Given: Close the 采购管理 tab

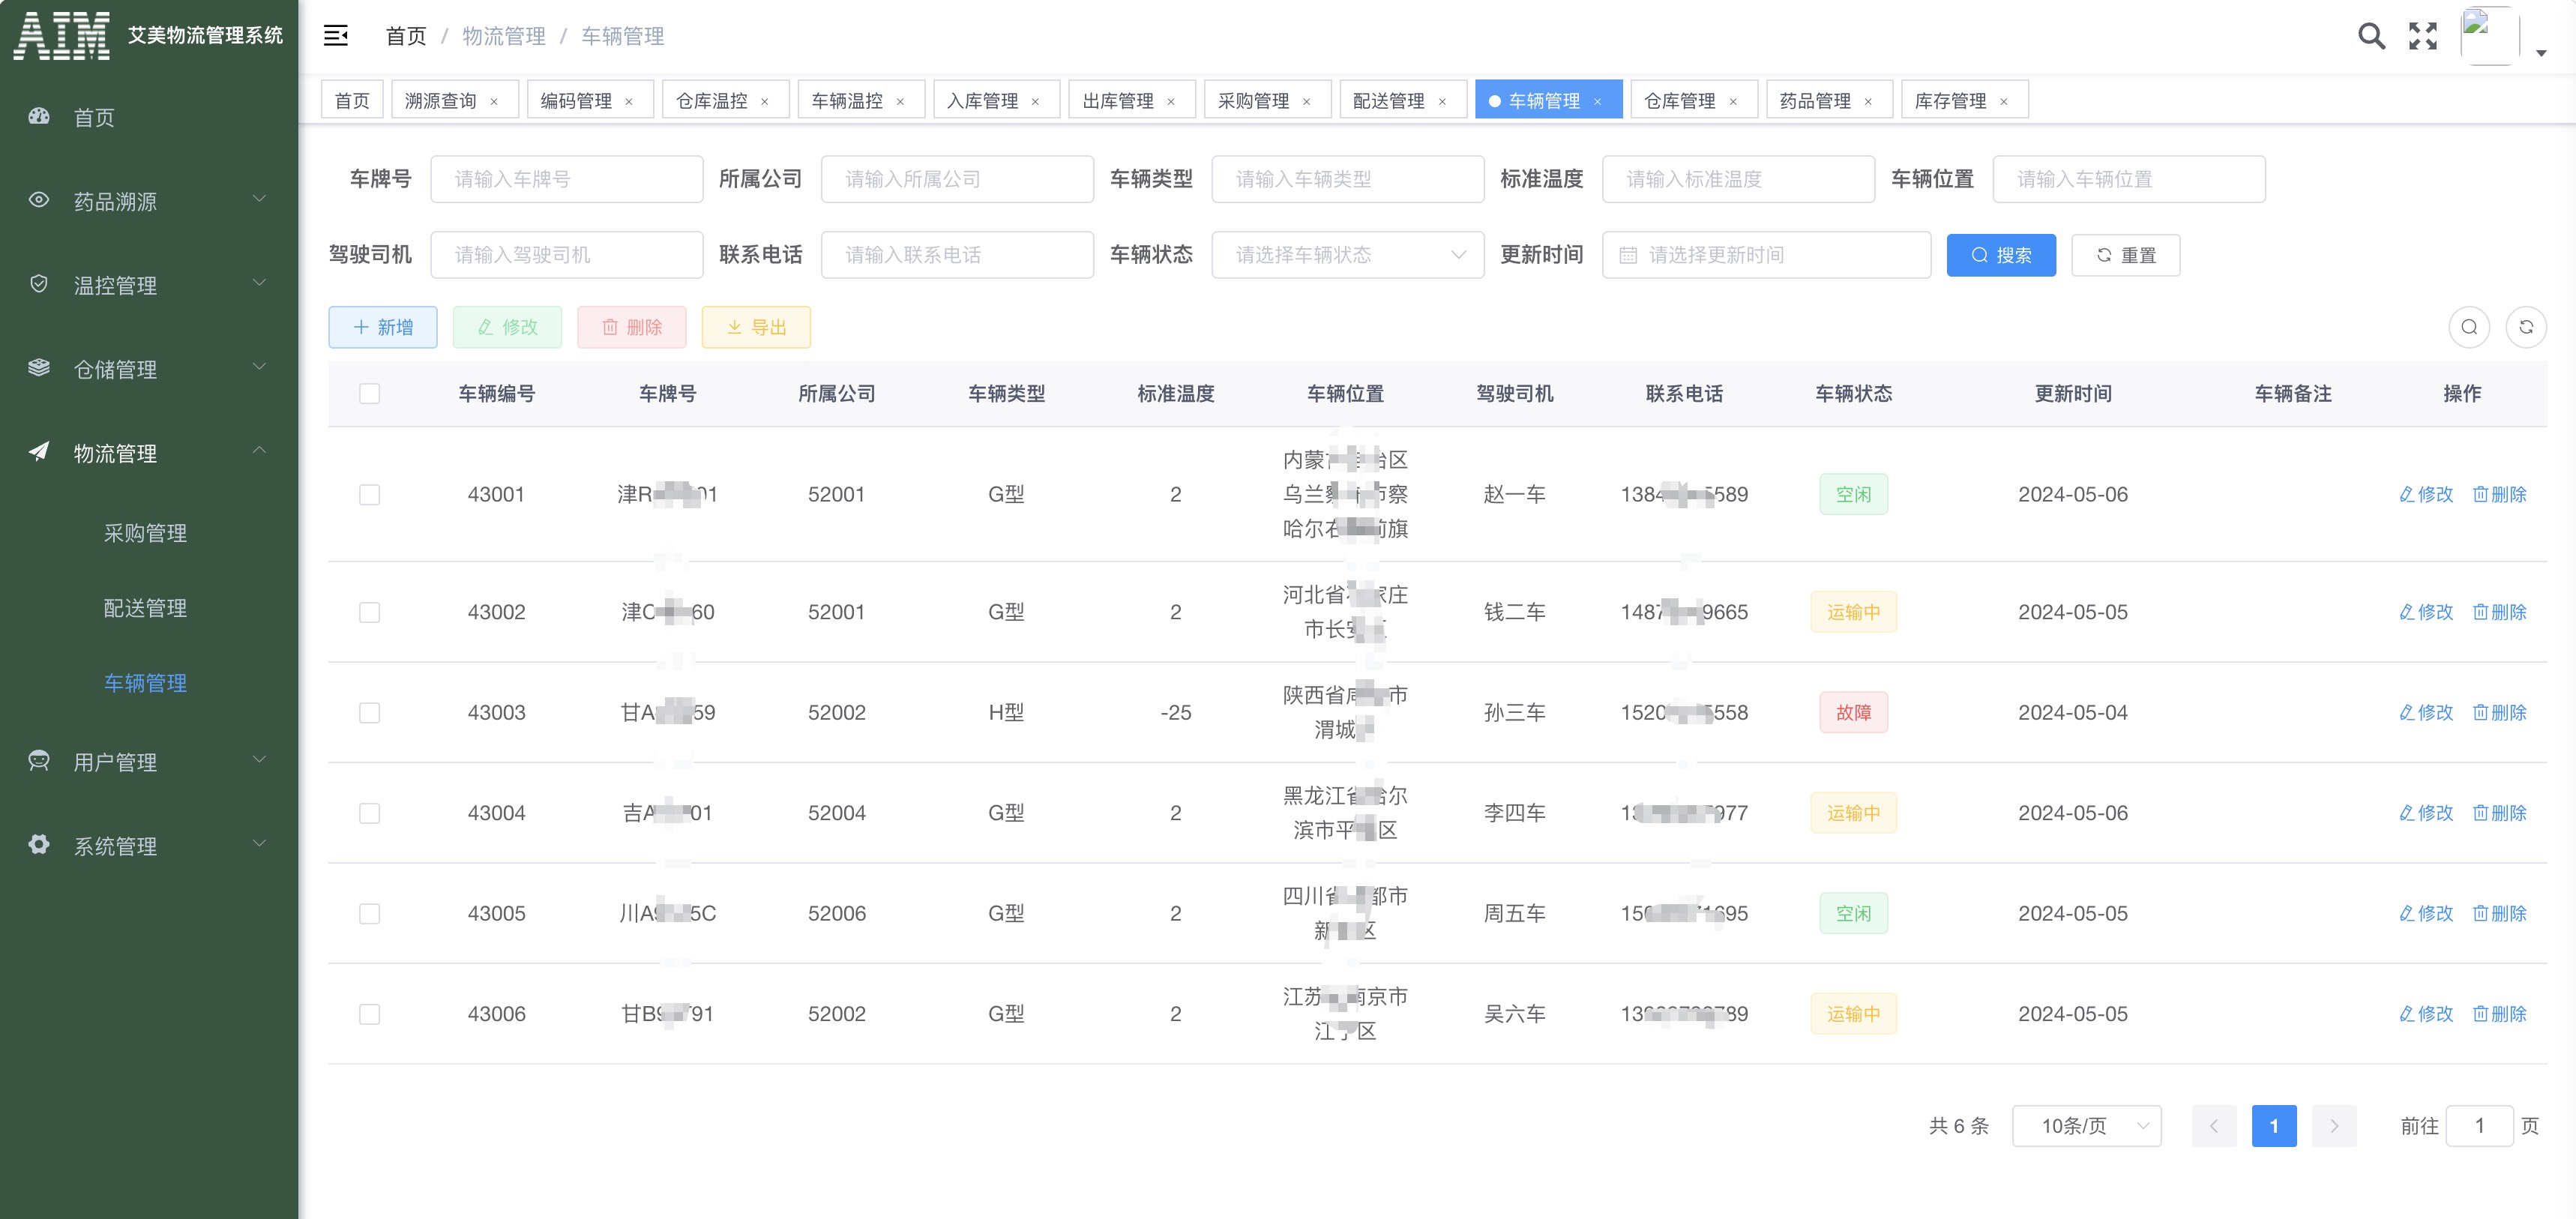Looking at the screenshot, I should coord(1307,101).
